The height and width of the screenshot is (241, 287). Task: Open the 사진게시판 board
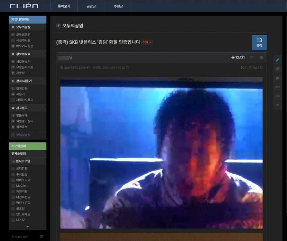click(23, 40)
